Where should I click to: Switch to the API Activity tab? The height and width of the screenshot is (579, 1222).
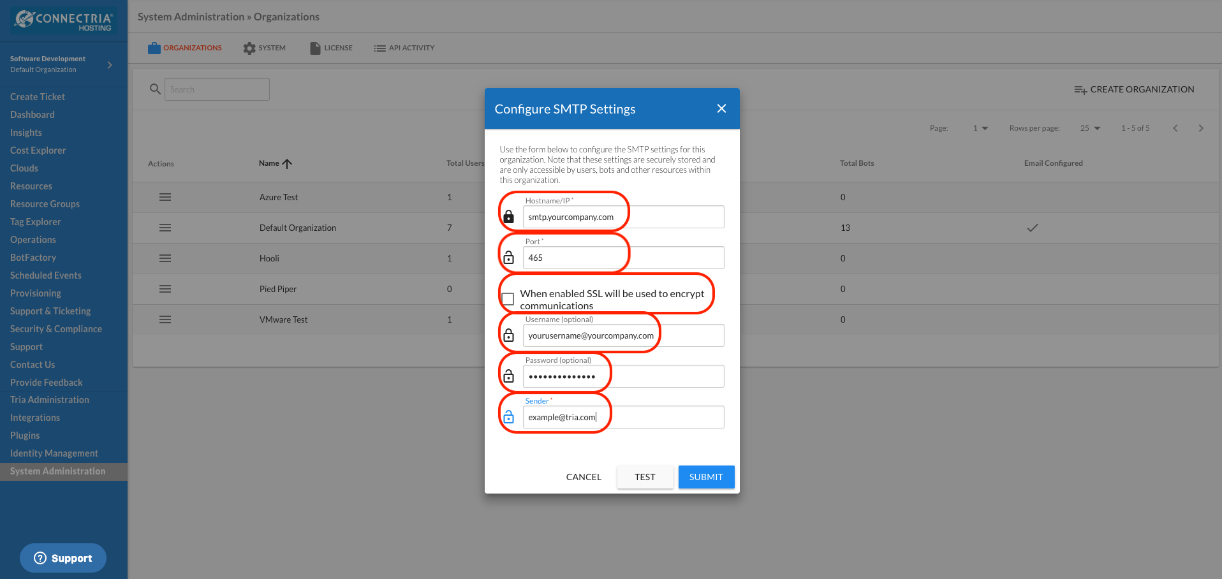tap(404, 48)
